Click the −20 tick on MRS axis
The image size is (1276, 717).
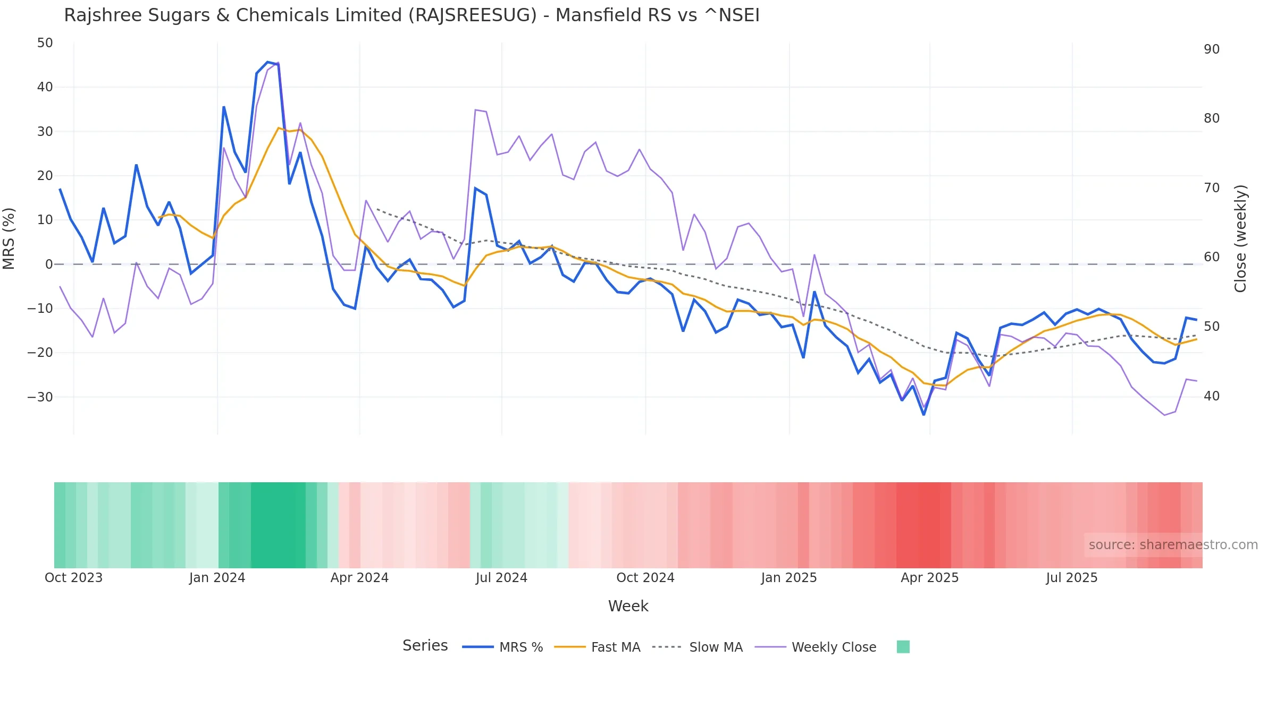(40, 353)
